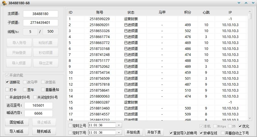
Task: Click the 定时下号 time field
Action: 102,132
